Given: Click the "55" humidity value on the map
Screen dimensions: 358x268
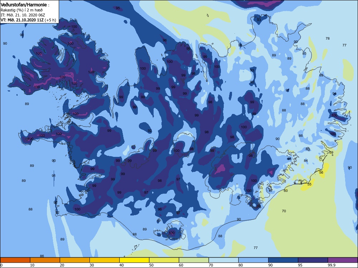Looking at the screenshot, I should click(x=309, y=184).
